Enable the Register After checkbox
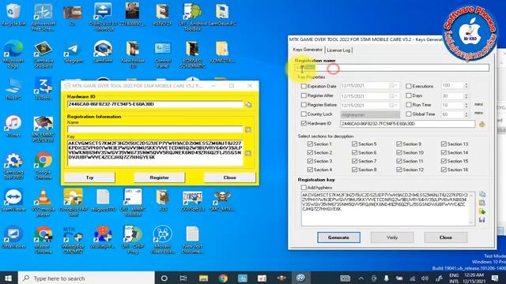The width and height of the screenshot is (506, 284). coord(304,95)
